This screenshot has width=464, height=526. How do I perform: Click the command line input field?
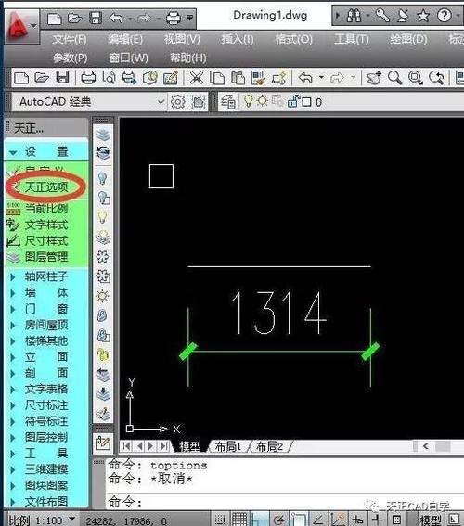(285, 502)
